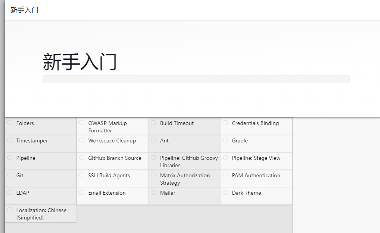Click the status circle beside GitHub Branch Source

click(82, 158)
